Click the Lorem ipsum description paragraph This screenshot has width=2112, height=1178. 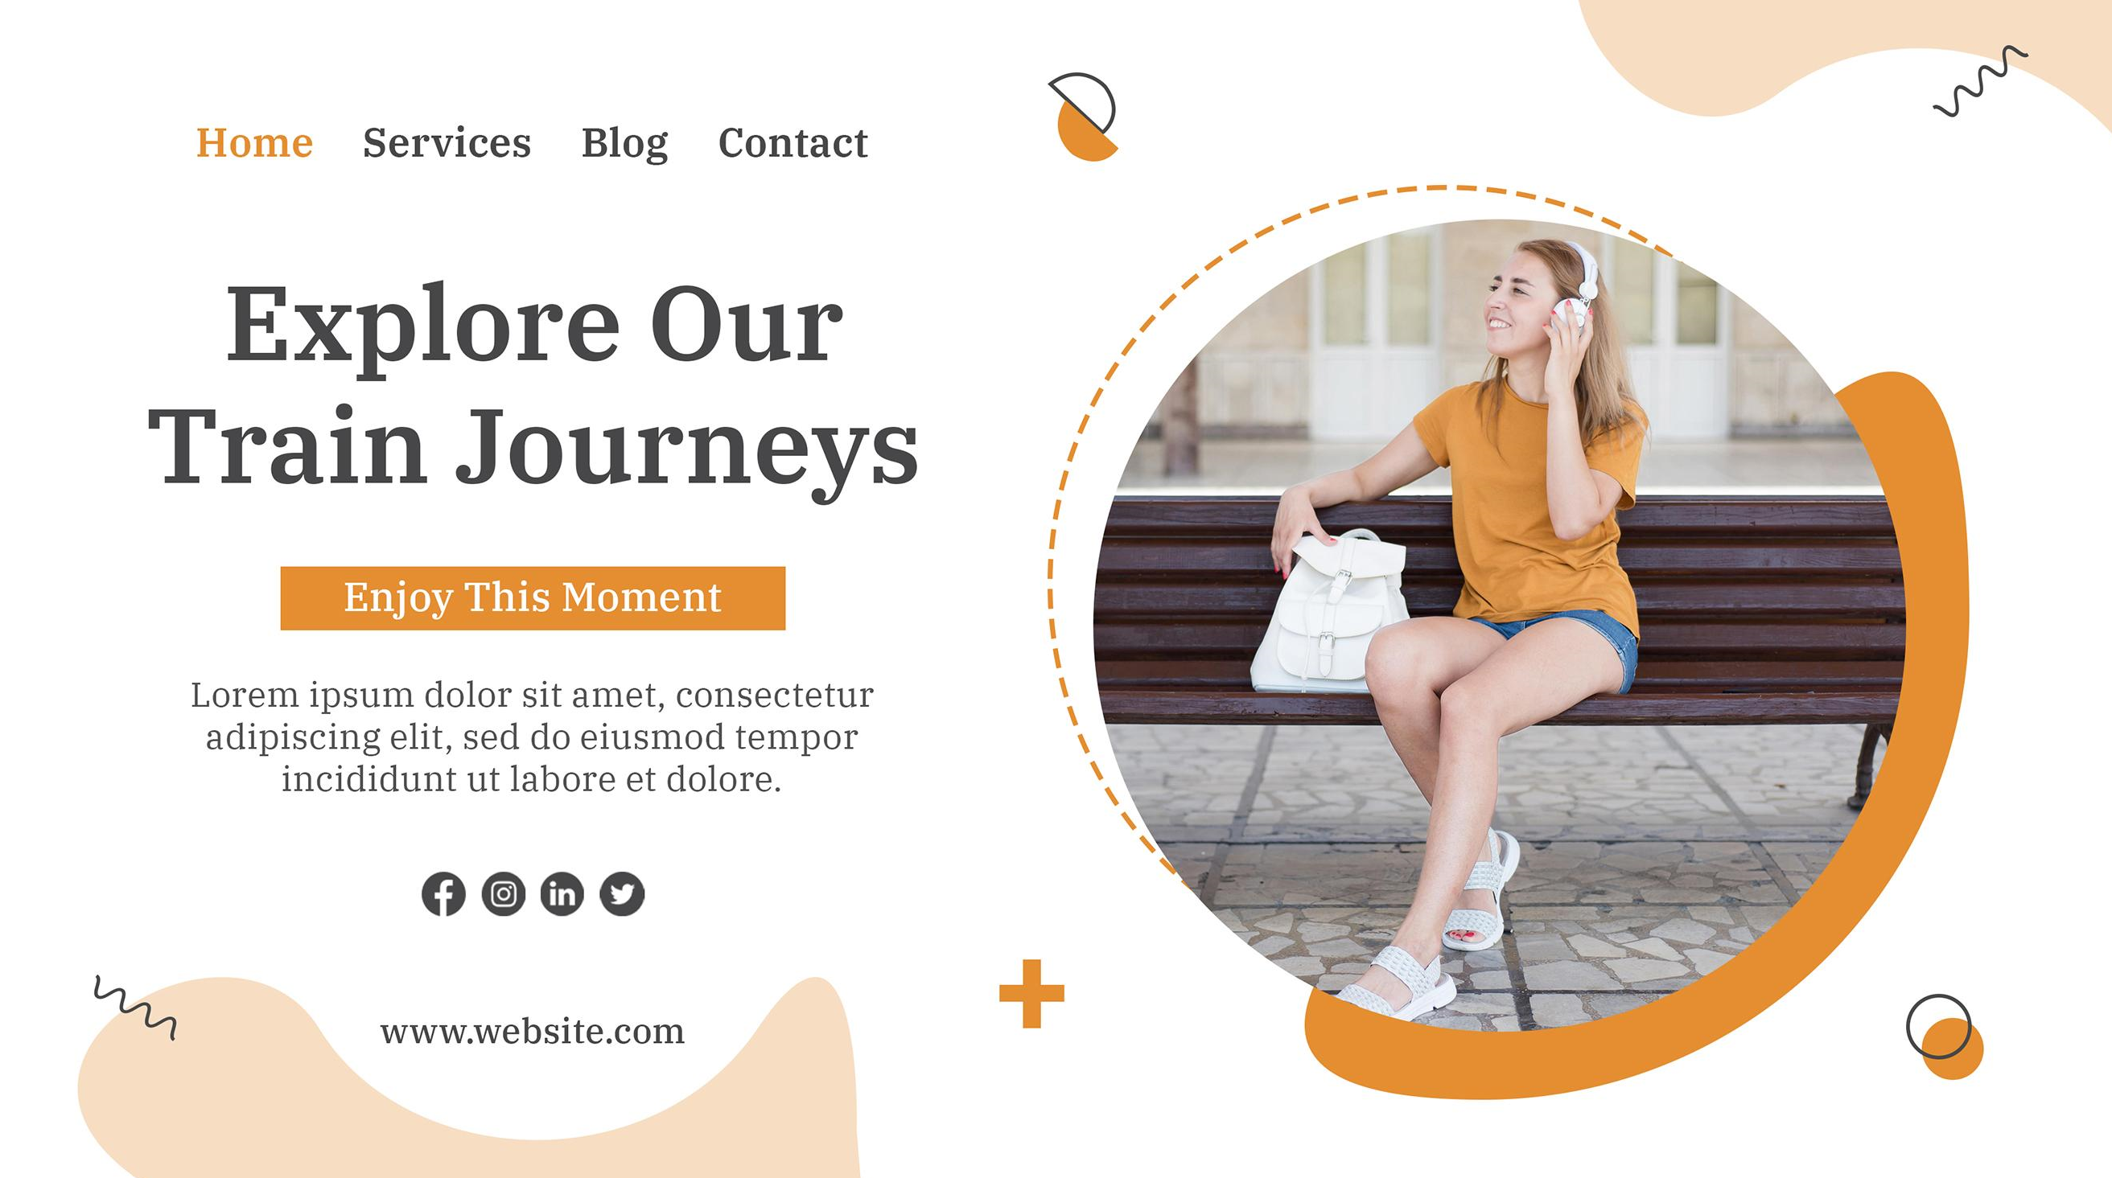[532, 737]
